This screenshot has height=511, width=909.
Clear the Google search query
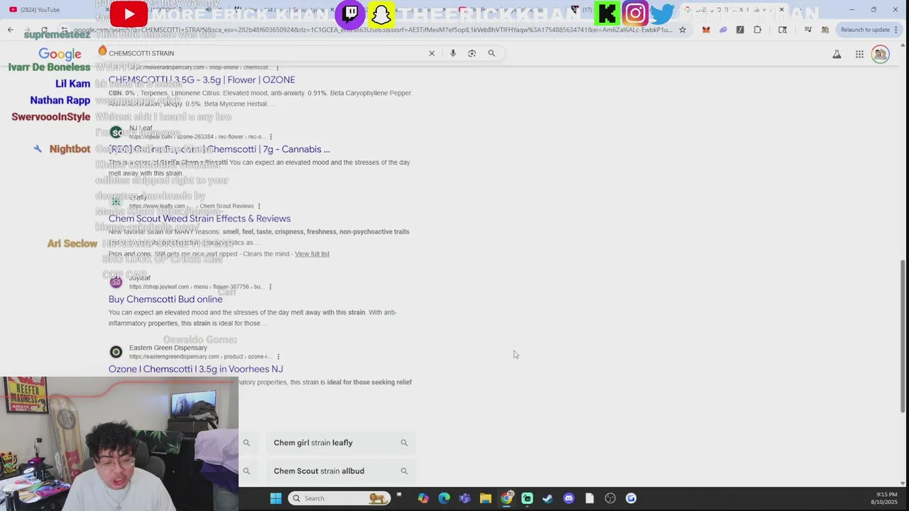431,53
